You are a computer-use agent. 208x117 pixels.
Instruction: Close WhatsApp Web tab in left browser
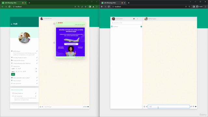click(x=25, y=3)
